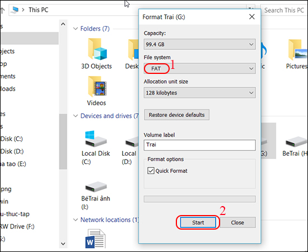Open the Capacity dropdown showing 99.4 GB
Image resolution: width=308 pixels, height=252 pixels.
click(199, 44)
